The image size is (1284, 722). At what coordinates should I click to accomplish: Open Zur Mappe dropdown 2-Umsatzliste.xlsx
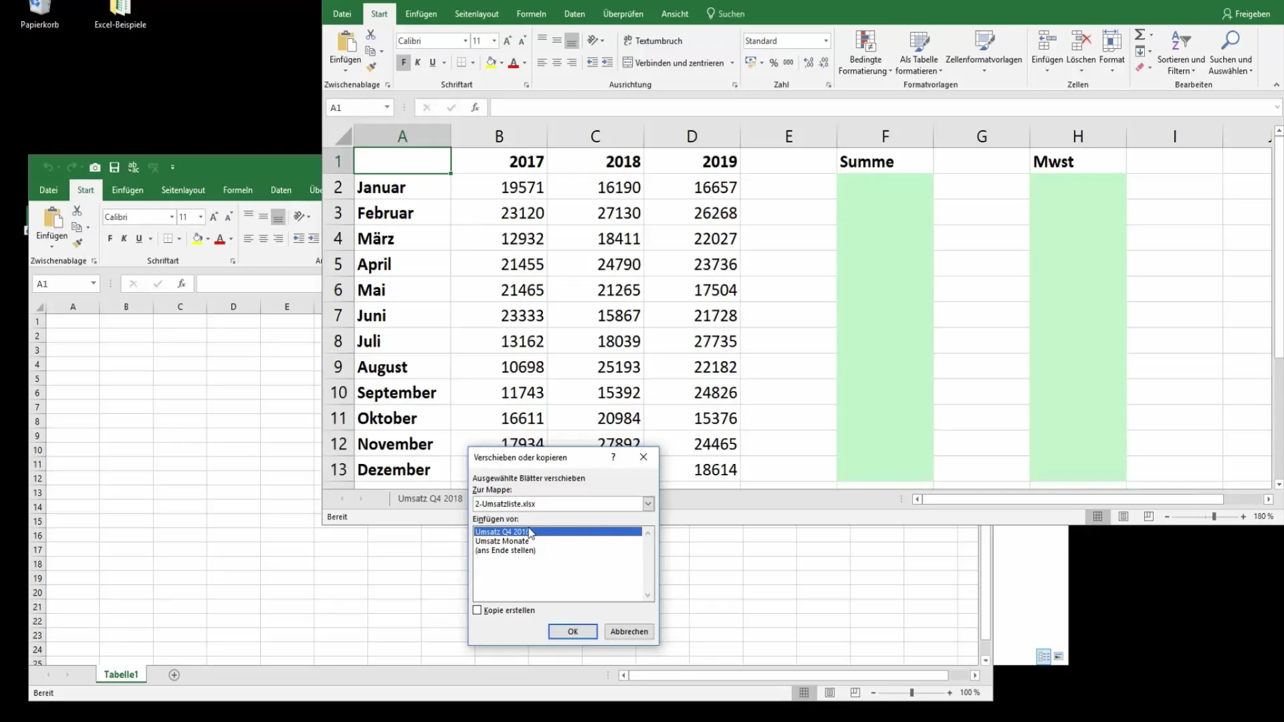[648, 504]
